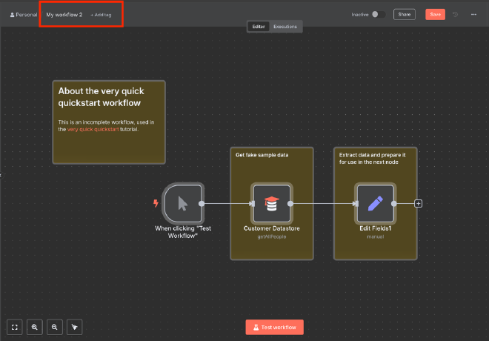Screen dimensions: 489x341
Task: Switch to the Executions tab
Action: pos(285,27)
